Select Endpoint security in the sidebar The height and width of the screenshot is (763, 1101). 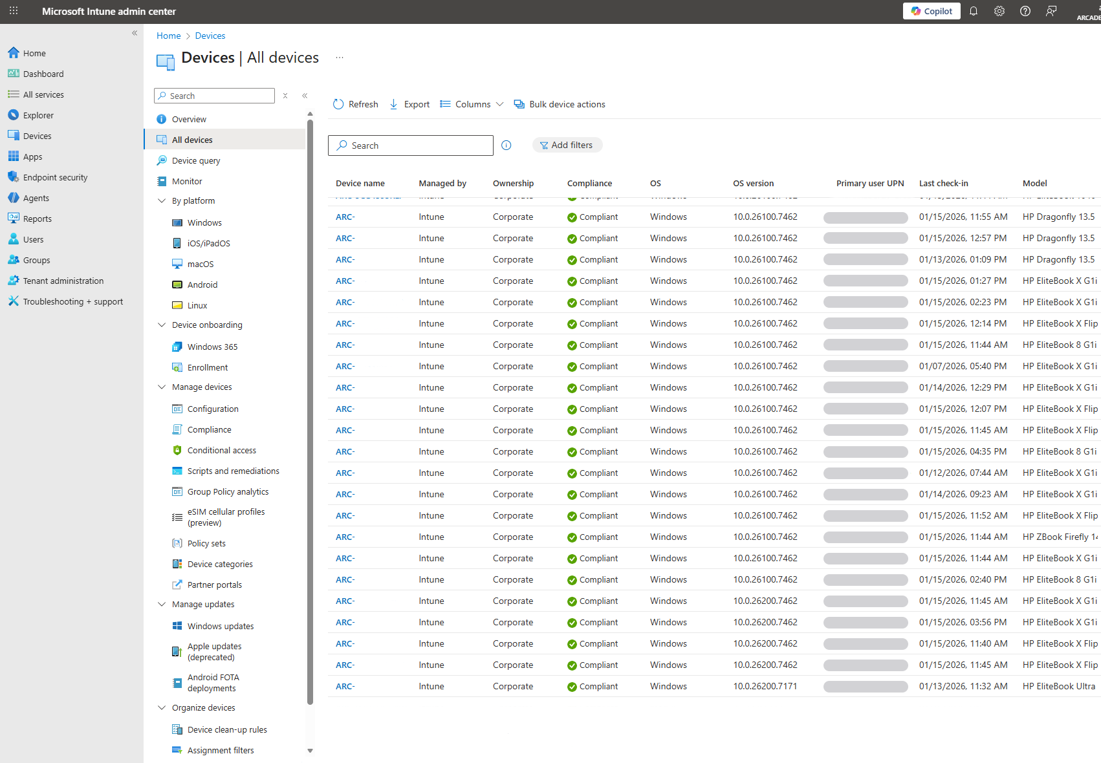point(54,177)
